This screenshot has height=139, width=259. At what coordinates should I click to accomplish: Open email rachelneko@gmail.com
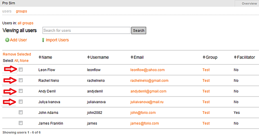pyautogui.click(x=149, y=81)
